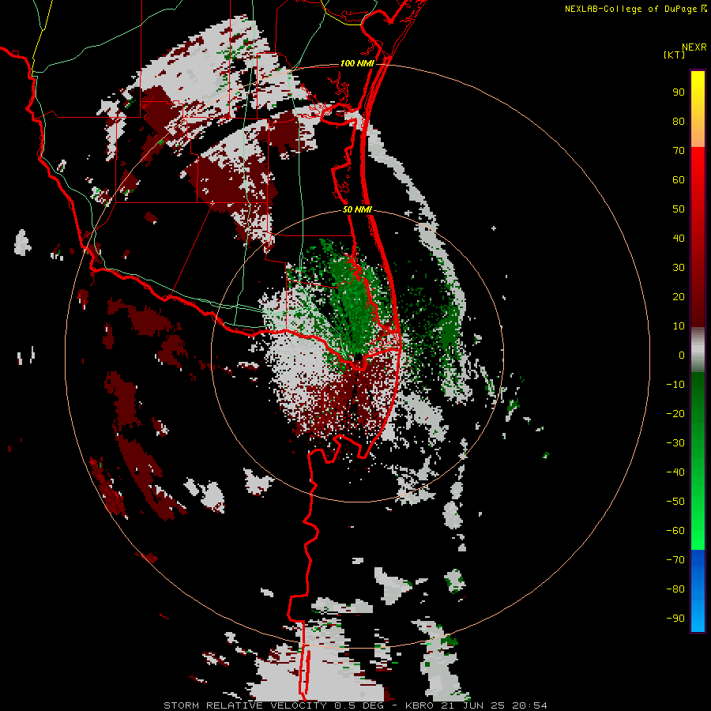Click the 20 value on the velocity scale
Image resolution: width=711 pixels, height=711 pixels.
pos(679,297)
